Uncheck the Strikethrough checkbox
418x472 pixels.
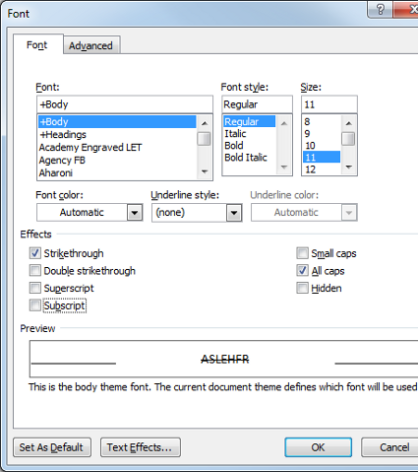pos(35,253)
